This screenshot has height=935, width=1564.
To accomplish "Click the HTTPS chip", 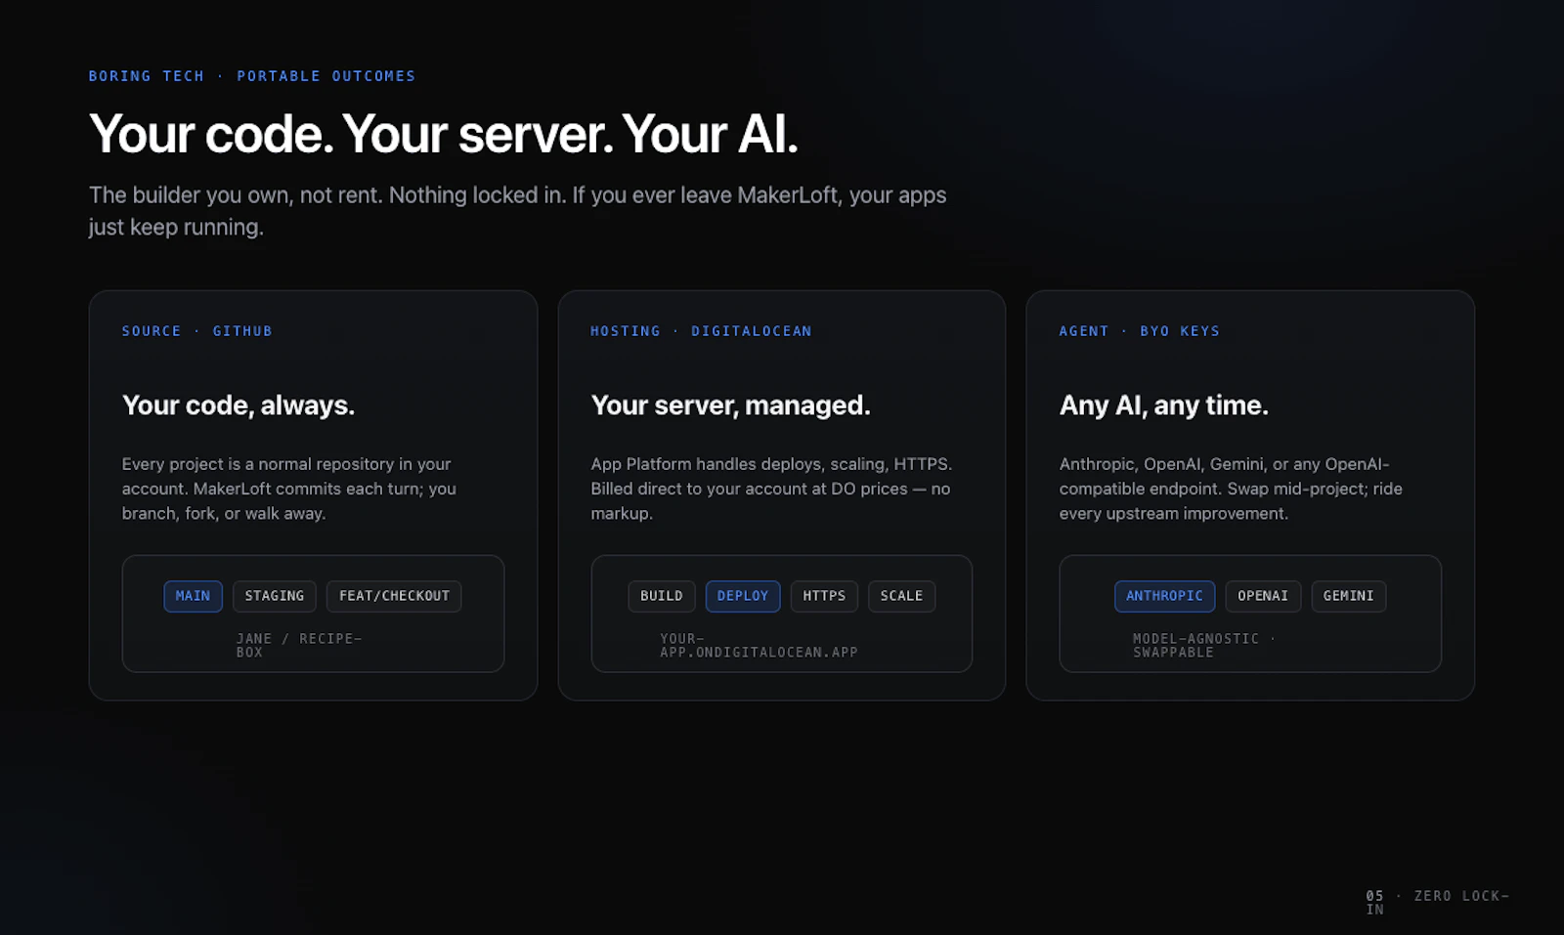I will click(x=824, y=596).
